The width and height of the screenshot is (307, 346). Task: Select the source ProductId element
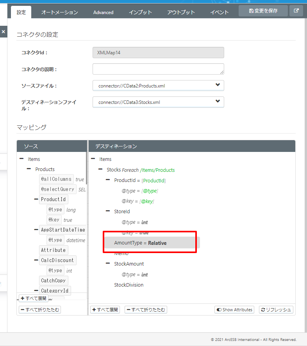[x=54, y=199]
